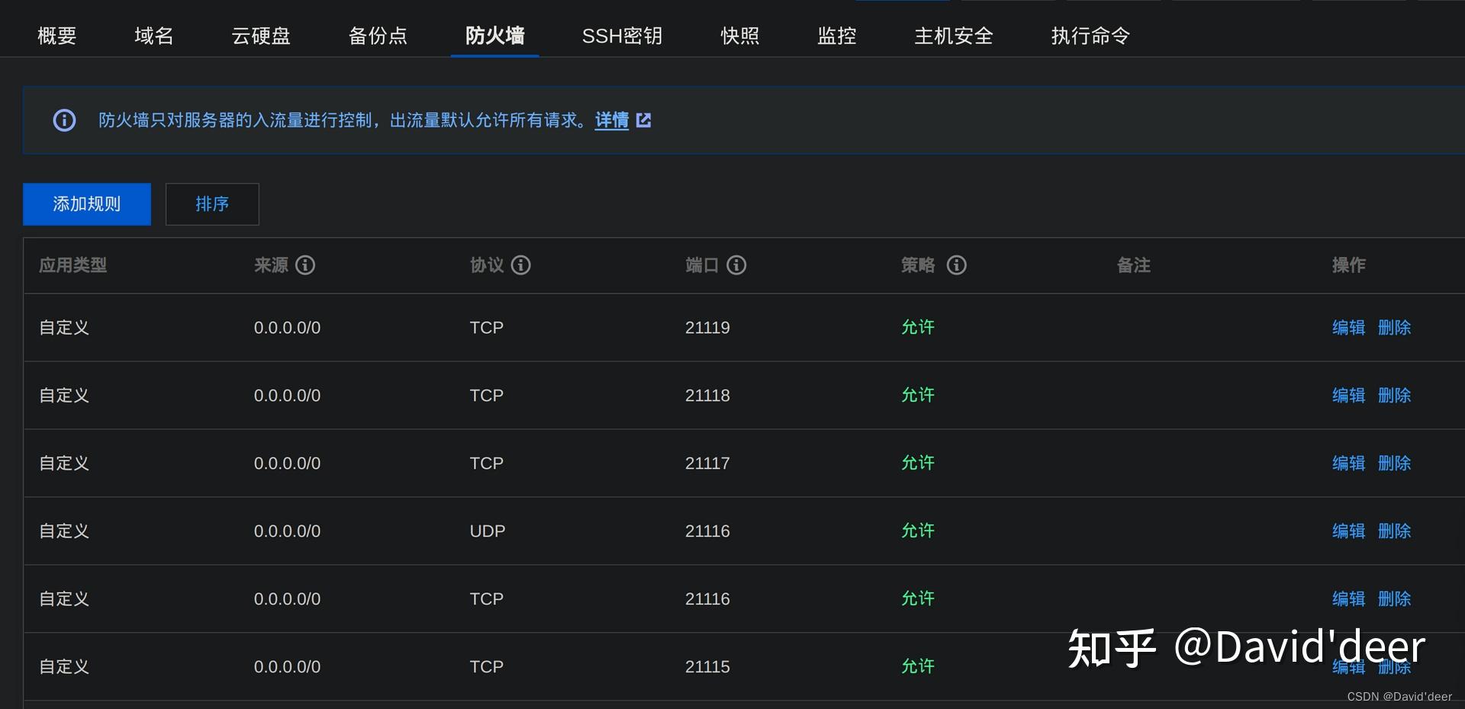Open the external link icon beside 详情

[x=644, y=120]
